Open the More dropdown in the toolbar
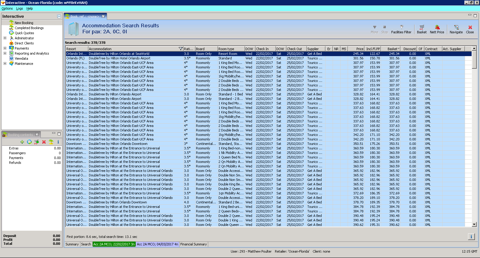Viewport: 480px width, 258px height. [x=374, y=29]
